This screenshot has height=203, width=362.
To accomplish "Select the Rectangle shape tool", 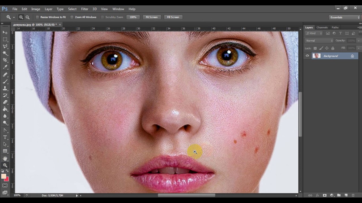I will pyautogui.click(x=5, y=151).
